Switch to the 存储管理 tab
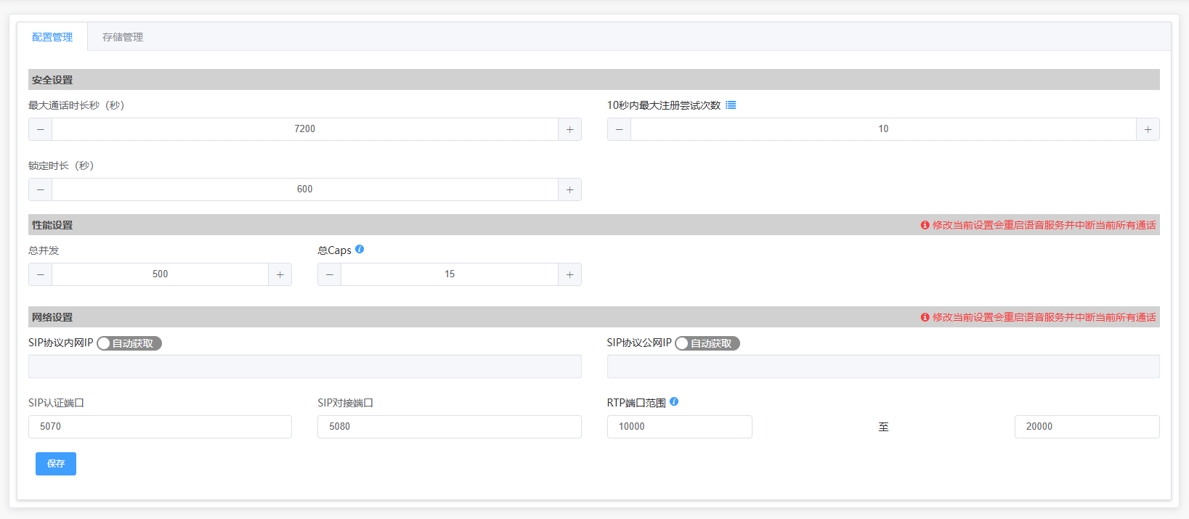Screen dimensions: 1189x519 click(123, 37)
